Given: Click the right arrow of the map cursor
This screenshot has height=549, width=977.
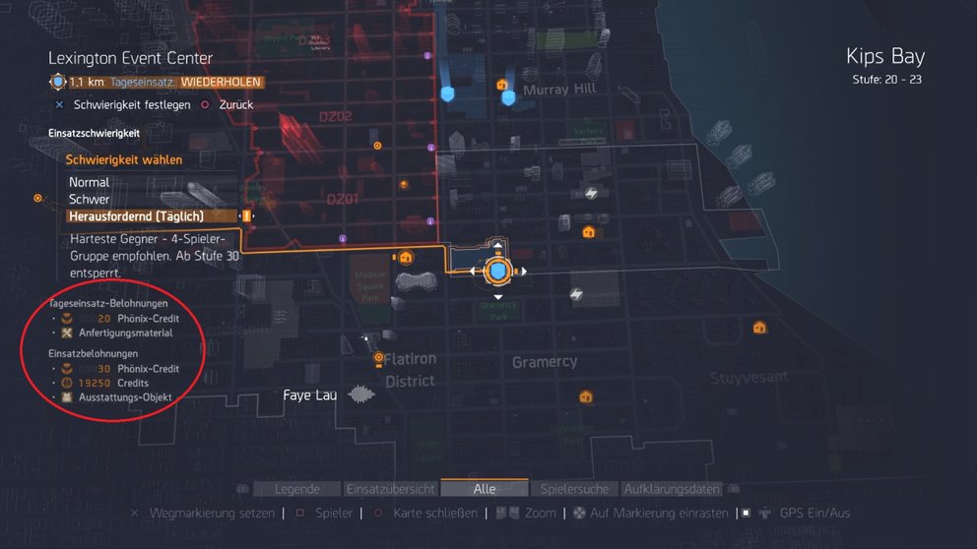Looking at the screenshot, I should point(524,272).
